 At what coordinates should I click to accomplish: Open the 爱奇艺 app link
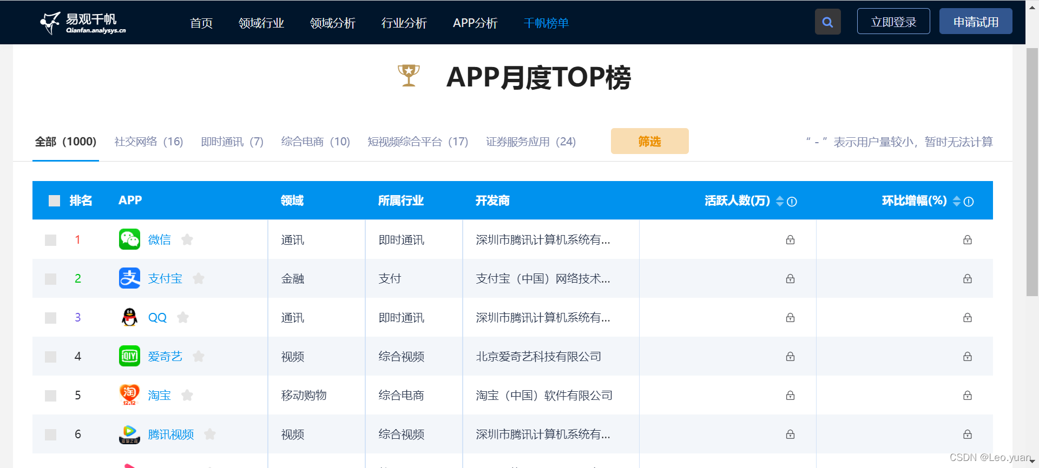pos(165,356)
